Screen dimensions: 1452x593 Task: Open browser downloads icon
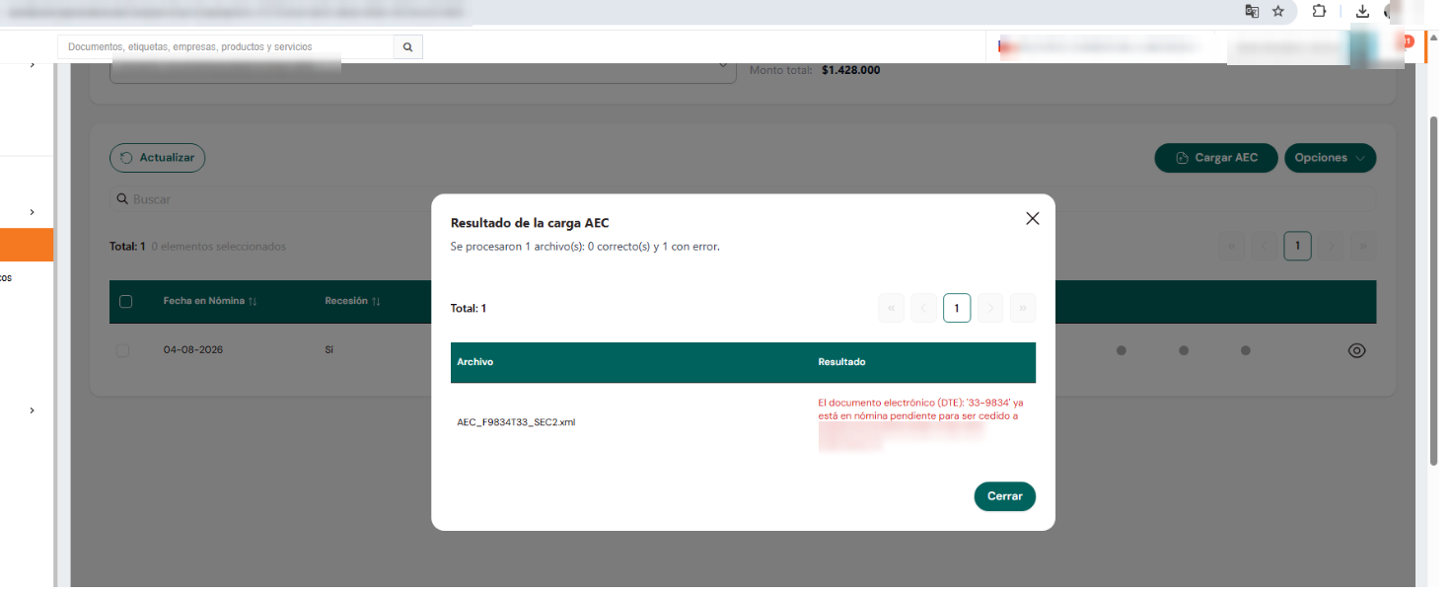[x=1362, y=11]
